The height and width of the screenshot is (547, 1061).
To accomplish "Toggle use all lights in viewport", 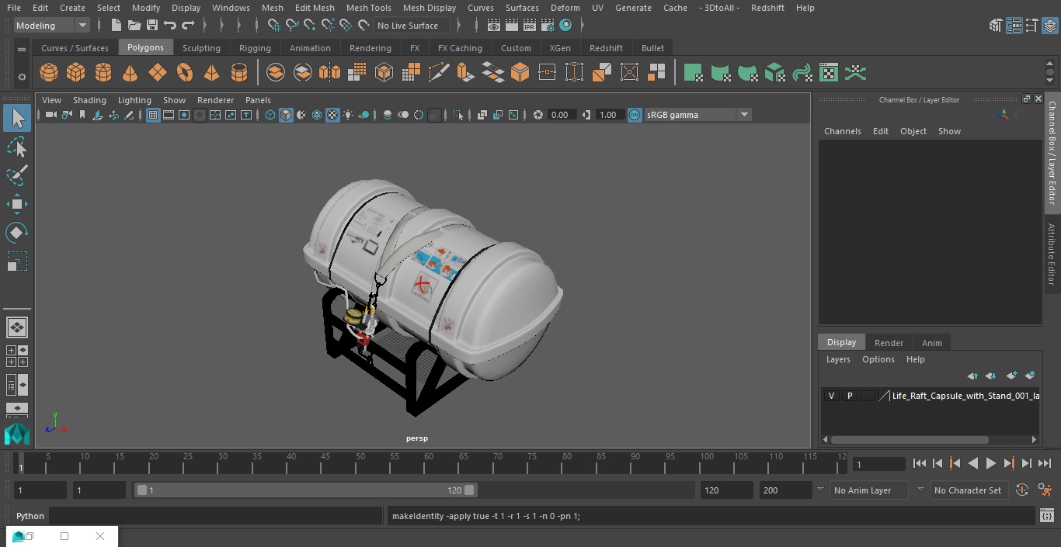I will (x=348, y=115).
